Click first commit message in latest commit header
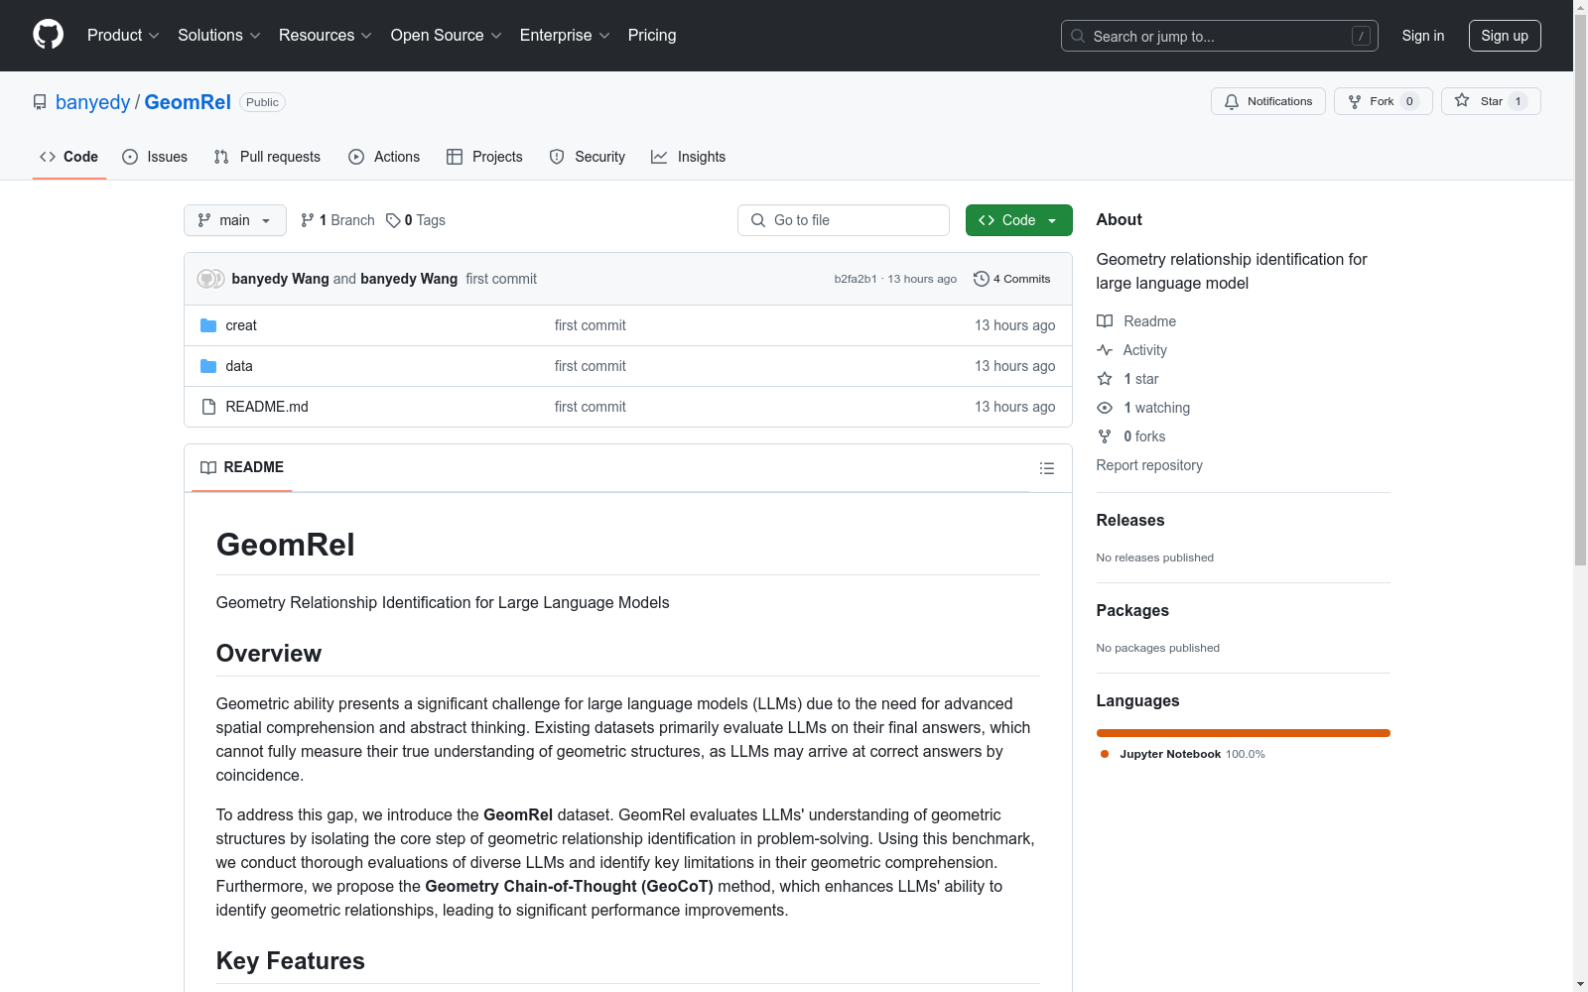 501,279
